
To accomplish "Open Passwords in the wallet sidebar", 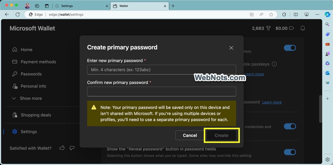I will tap(31, 74).
